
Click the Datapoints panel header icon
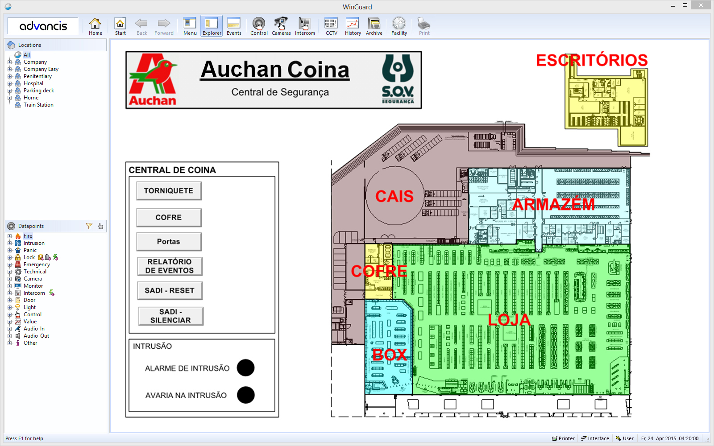[x=11, y=226]
